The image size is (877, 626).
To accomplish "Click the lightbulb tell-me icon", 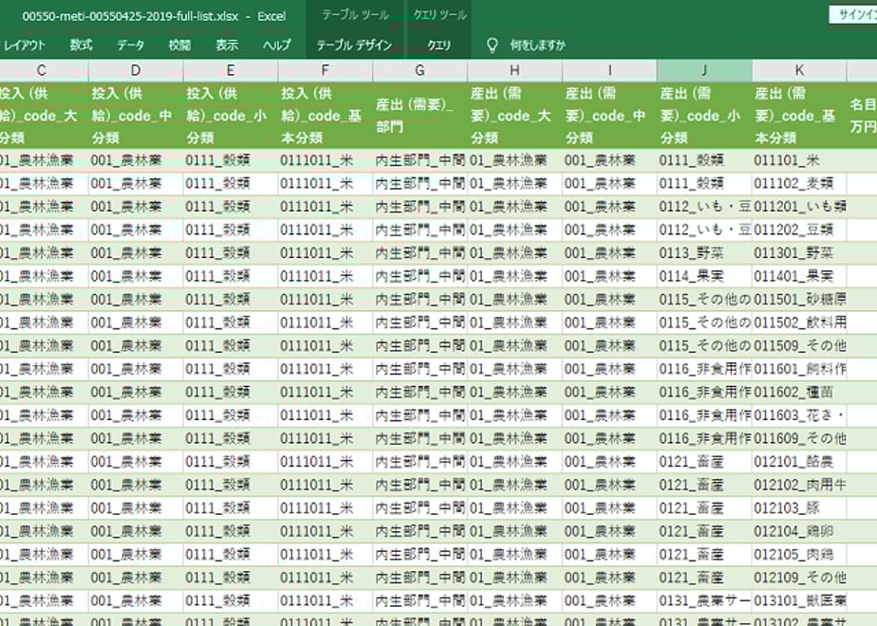I will (x=493, y=45).
